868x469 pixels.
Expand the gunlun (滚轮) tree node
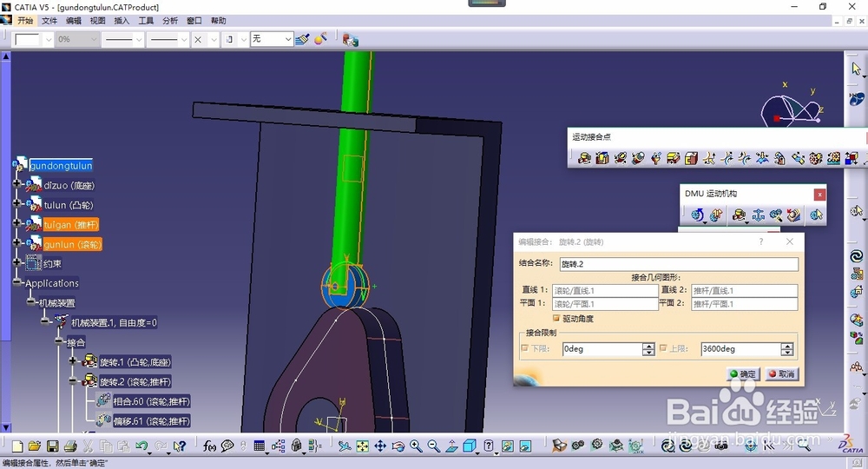click(16, 242)
